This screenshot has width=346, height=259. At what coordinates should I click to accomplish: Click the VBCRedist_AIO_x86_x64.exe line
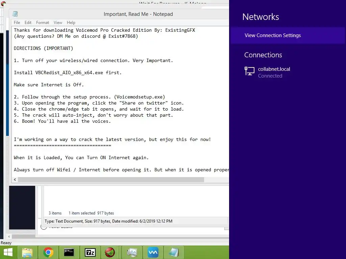[68, 73]
